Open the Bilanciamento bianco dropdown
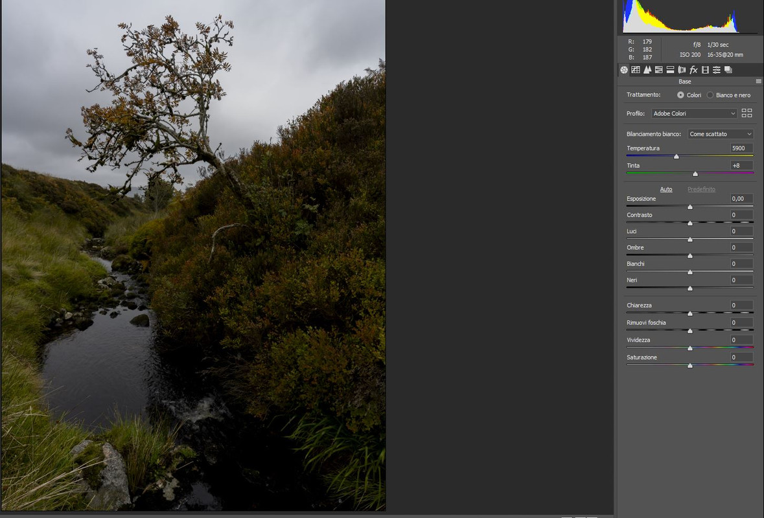 click(x=721, y=134)
